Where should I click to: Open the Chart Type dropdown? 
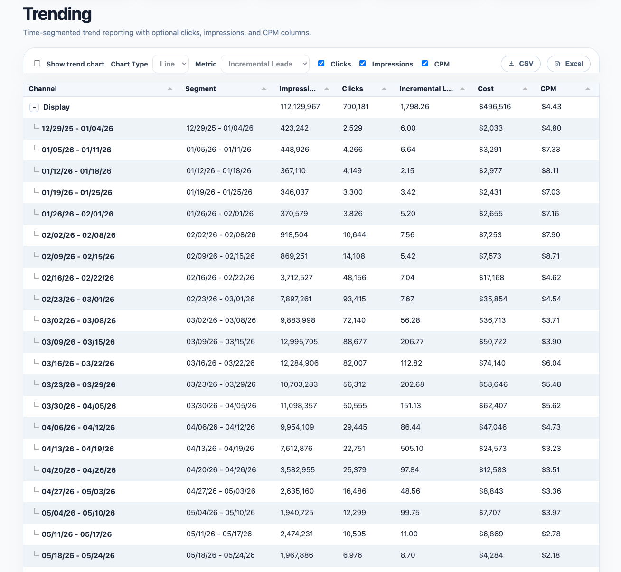tap(170, 64)
